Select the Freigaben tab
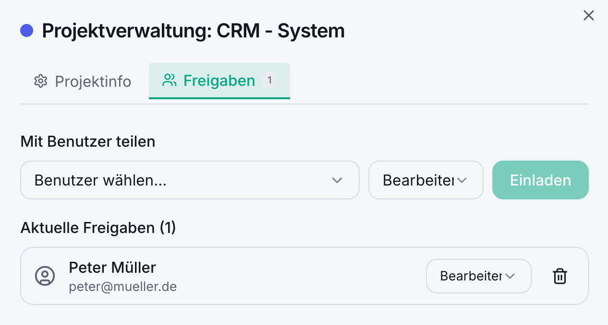The image size is (608, 325). click(219, 81)
